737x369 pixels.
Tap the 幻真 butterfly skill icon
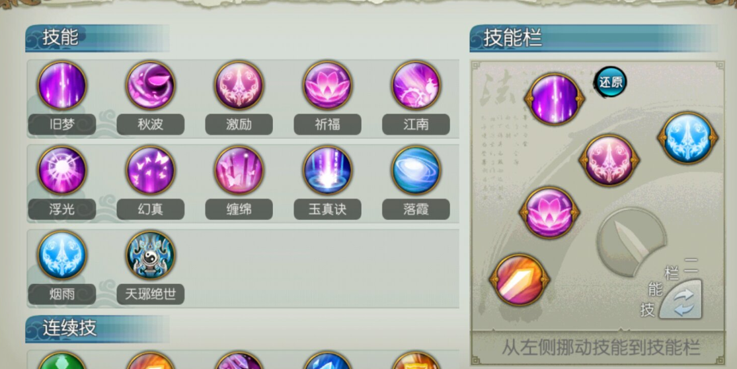click(151, 170)
